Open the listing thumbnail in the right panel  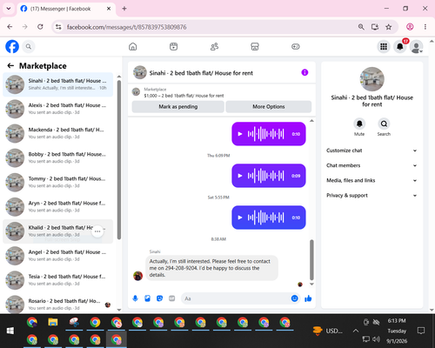[371, 79]
